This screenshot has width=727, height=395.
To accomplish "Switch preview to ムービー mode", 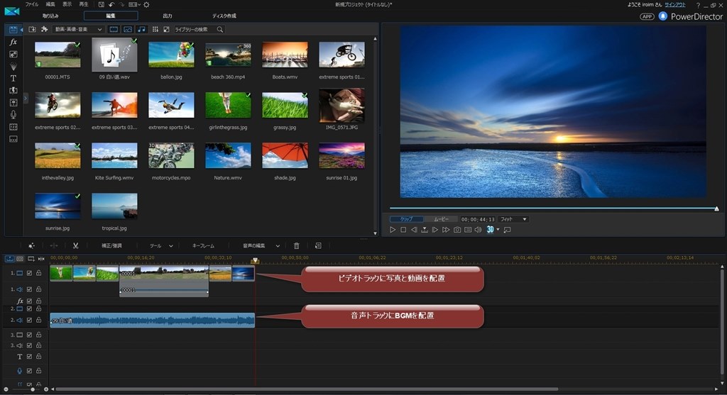I will pos(441,219).
